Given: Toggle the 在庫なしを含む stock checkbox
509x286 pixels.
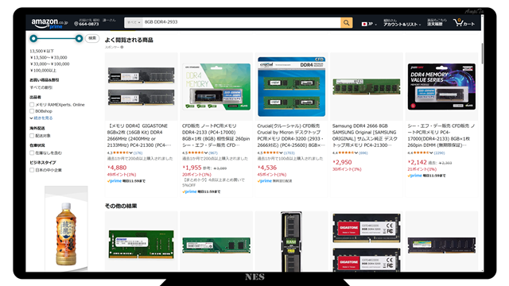Looking at the screenshot, I should [x=32, y=153].
